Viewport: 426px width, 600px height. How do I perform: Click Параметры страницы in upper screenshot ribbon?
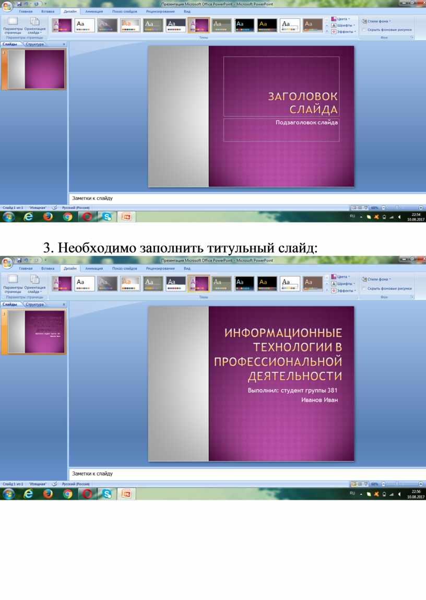tap(13, 26)
